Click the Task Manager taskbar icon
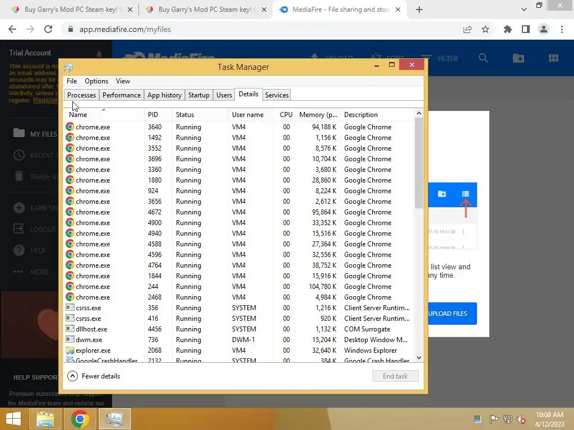This screenshot has height=430, width=574. click(x=114, y=419)
